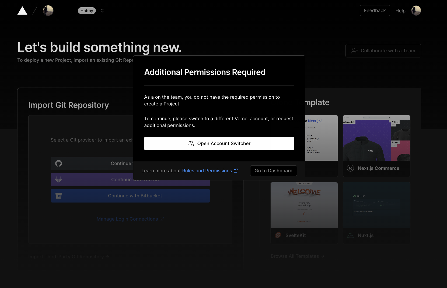Screen dimensions: 447x288
Task: Click the external link icon beside Roles and Permissions
Action: click(236, 170)
